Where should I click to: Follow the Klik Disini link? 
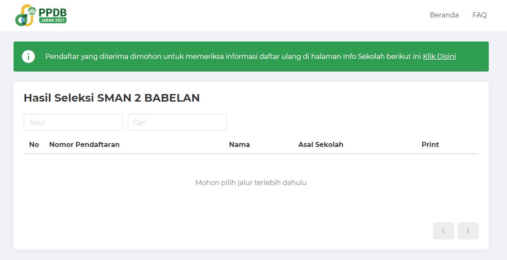click(x=439, y=56)
